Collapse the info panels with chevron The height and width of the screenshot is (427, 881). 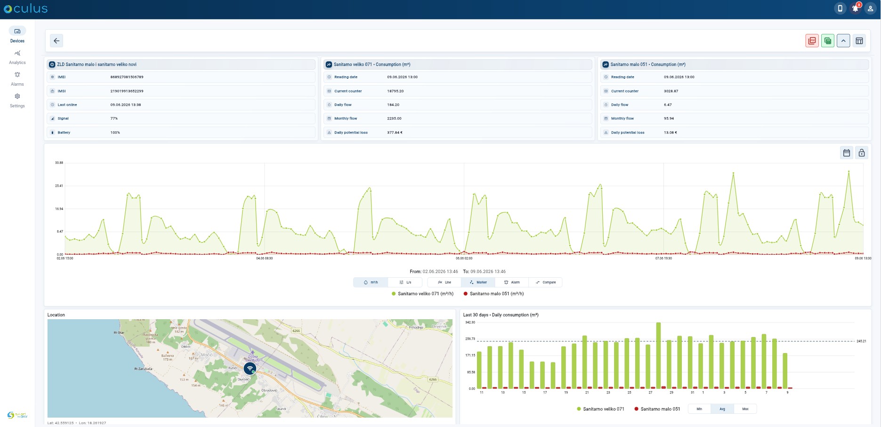coord(843,41)
